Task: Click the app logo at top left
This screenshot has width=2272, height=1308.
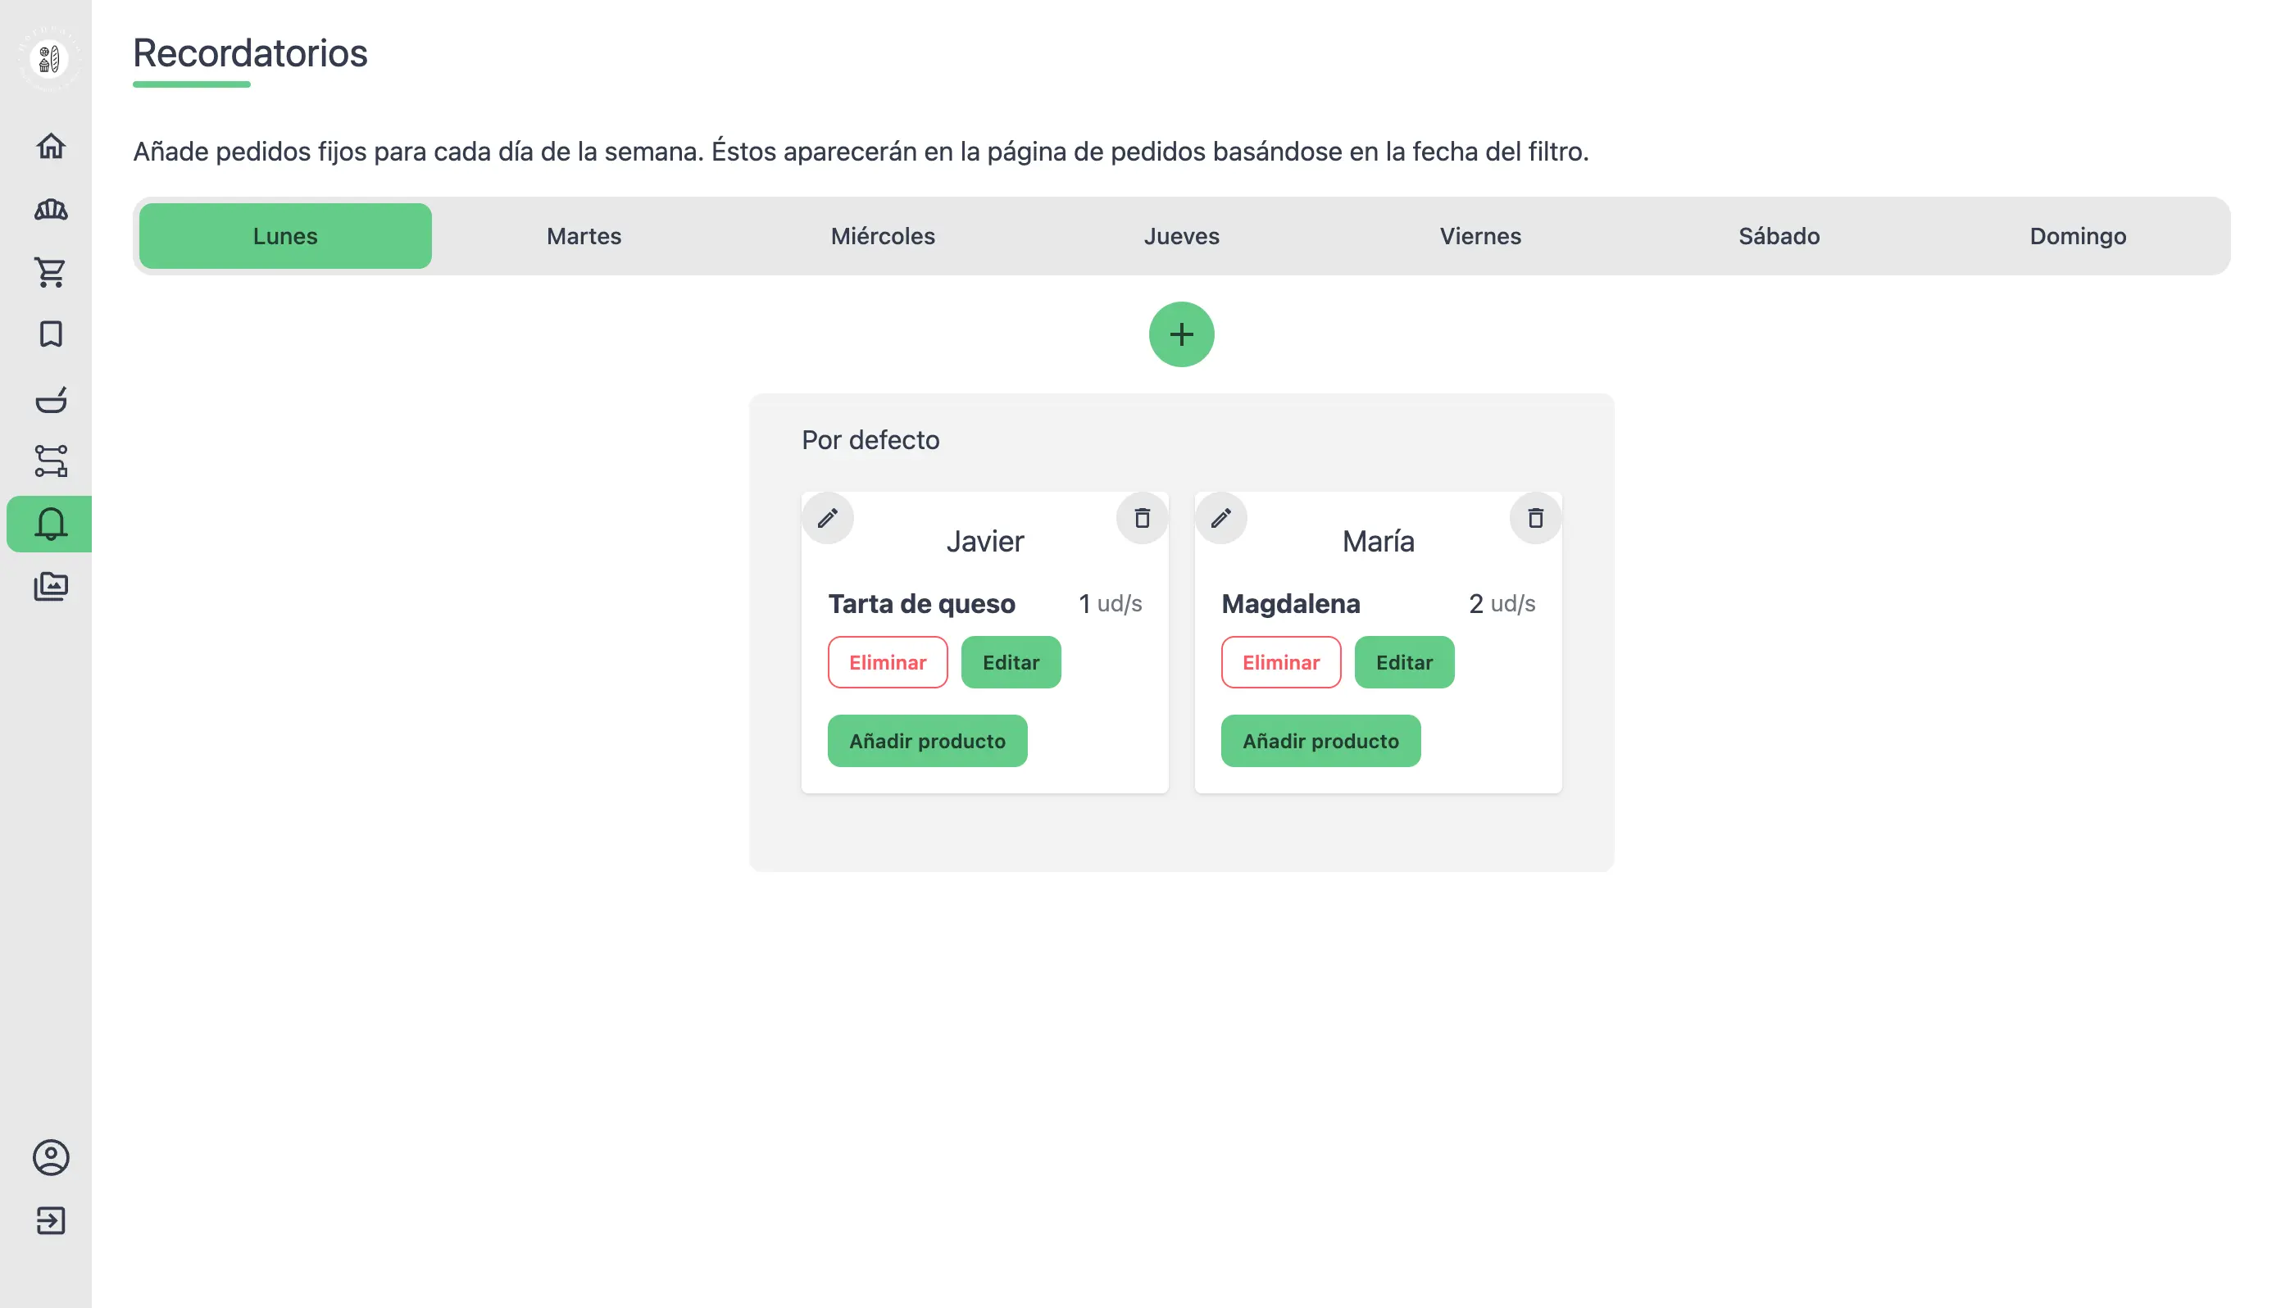Action: (x=49, y=59)
